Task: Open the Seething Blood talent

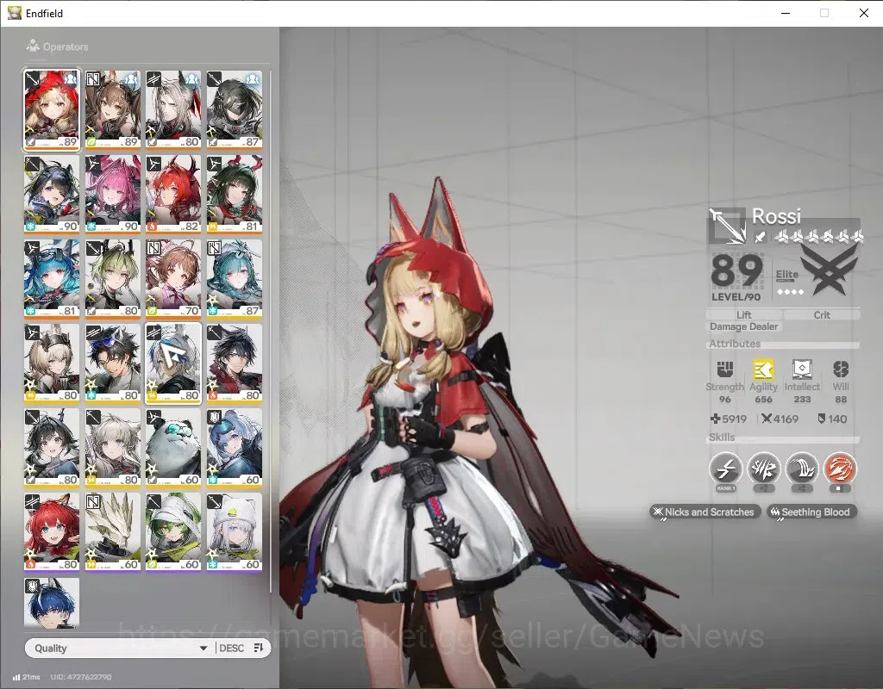Action: (811, 512)
